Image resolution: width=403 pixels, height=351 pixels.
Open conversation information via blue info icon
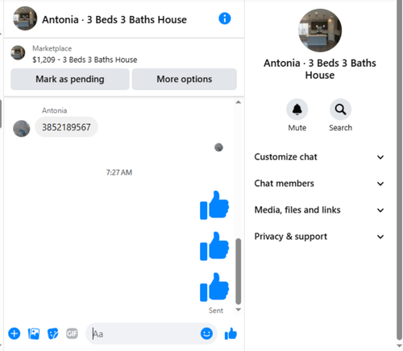225,19
